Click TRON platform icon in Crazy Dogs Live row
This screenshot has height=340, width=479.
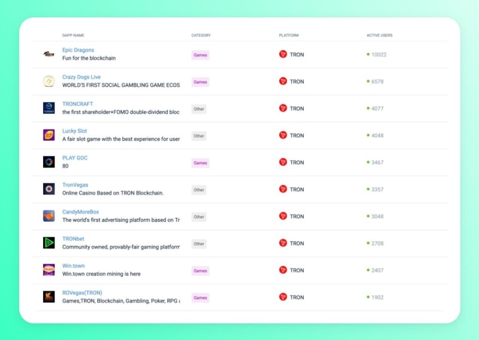[283, 81]
